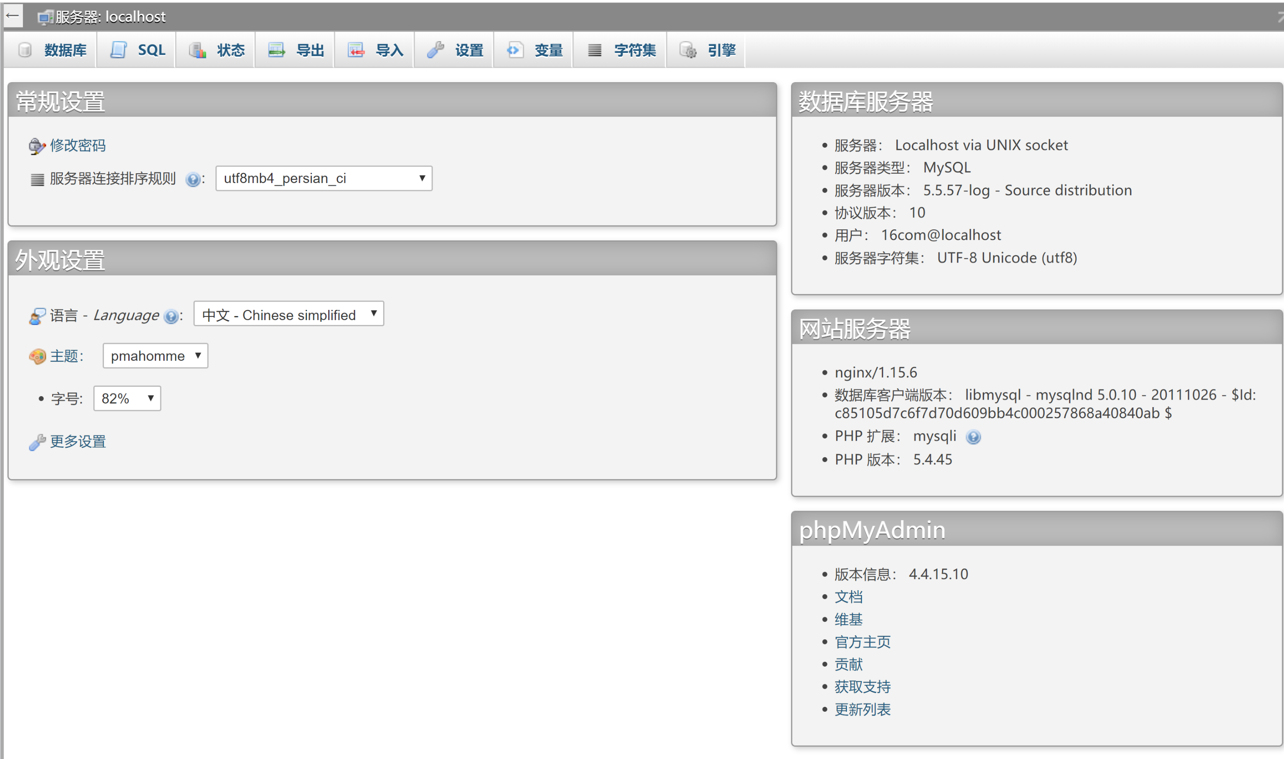Viewport: 1284px width, 759px height.
Task: Select the UTF-8 Unicode (utf8) text
Action: [1007, 258]
